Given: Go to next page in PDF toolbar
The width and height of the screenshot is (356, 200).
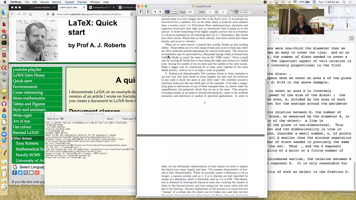Looking at the screenshot, I should pyautogui.click(x=148, y=12).
